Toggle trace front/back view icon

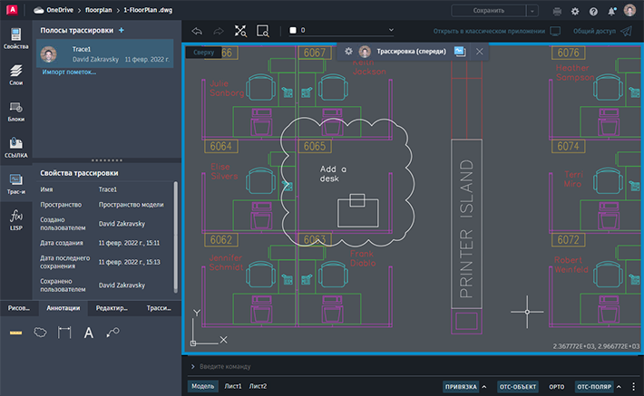[x=460, y=52]
